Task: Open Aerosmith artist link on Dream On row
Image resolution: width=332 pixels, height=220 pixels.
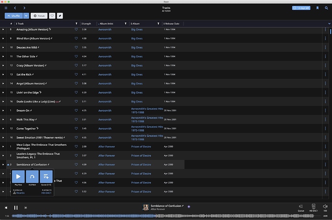Action: (x=105, y=111)
